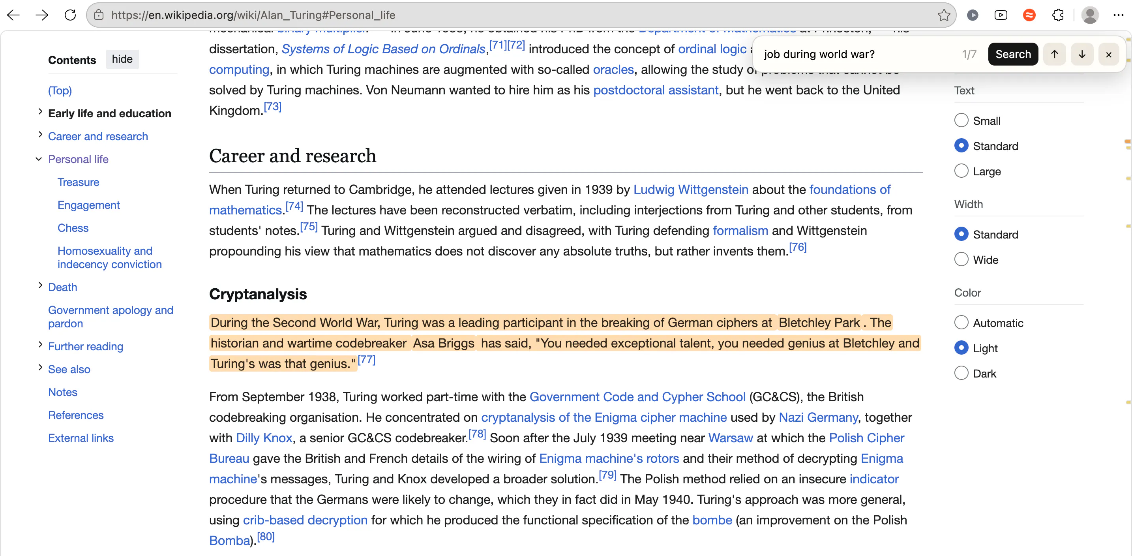This screenshot has height=556, width=1132.
Task: Go to Notes section in contents
Action: point(63,392)
